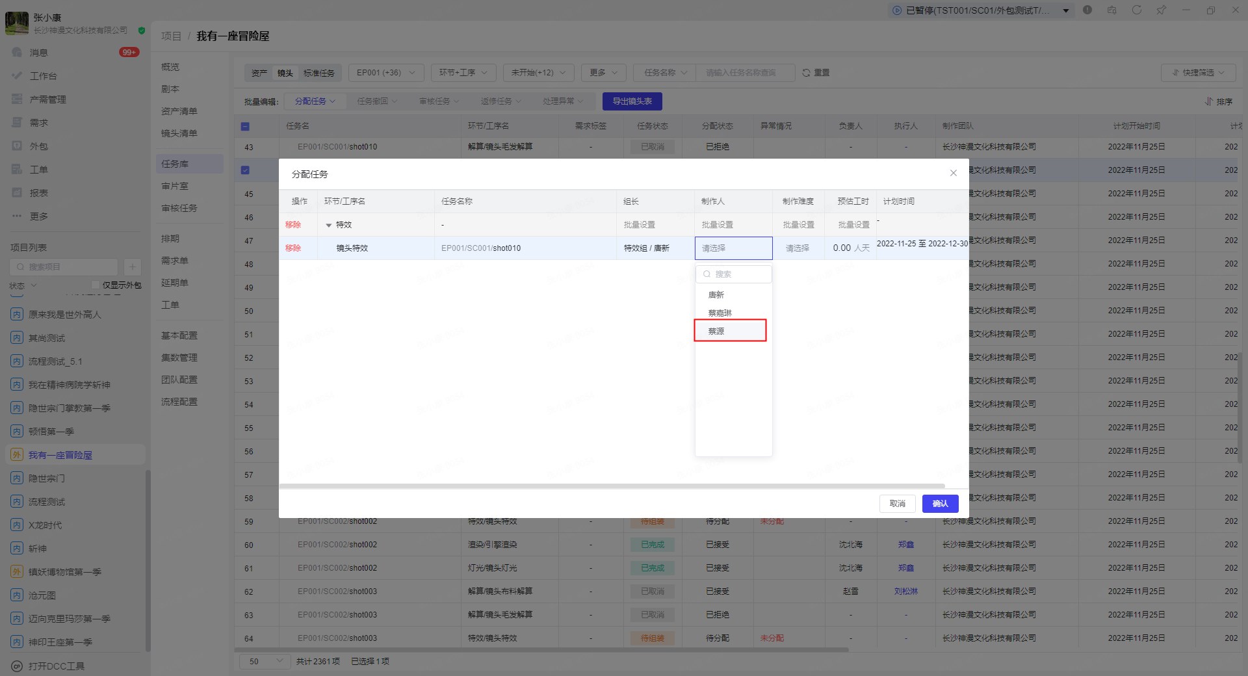The width and height of the screenshot is (1248, 676).
Task: Click the 确认 button
Action: pos(940,504)
